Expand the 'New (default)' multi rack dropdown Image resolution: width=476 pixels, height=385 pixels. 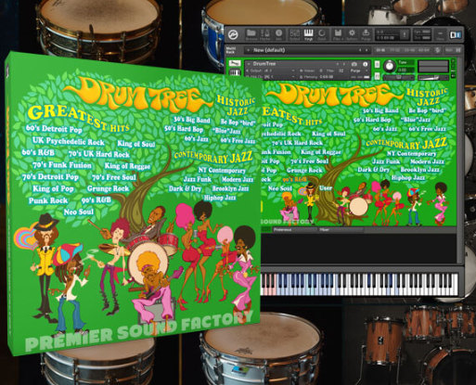coord(308,50)
